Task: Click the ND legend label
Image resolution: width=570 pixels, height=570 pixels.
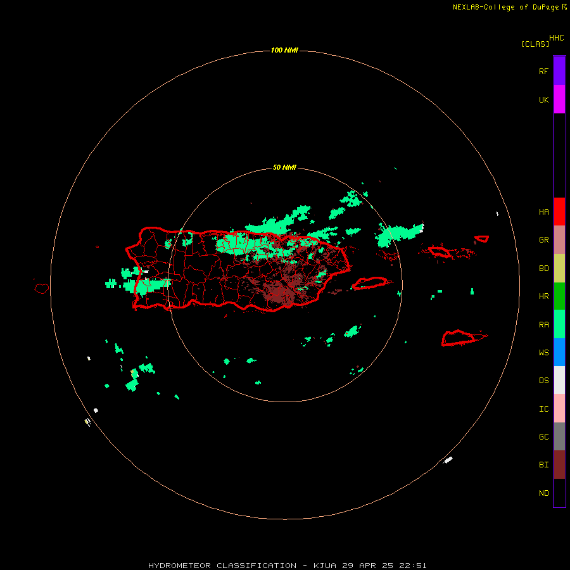Action: [543, 493]
